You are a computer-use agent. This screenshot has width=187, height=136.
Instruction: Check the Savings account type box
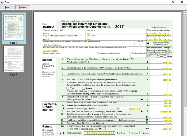[141, 133]
